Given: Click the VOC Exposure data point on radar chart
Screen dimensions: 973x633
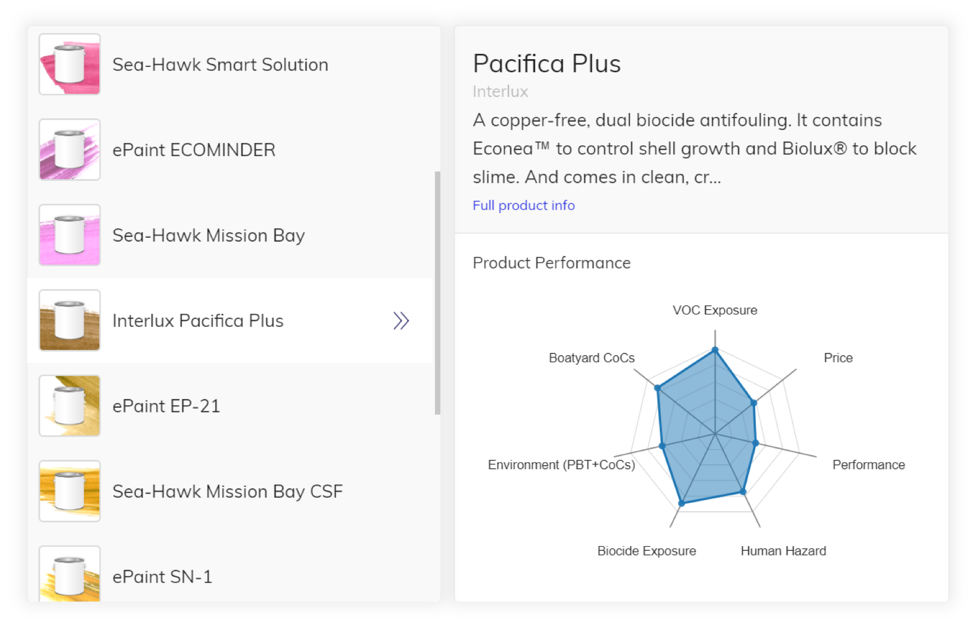Looking at the screenshot, I should [x=715, y=350].
